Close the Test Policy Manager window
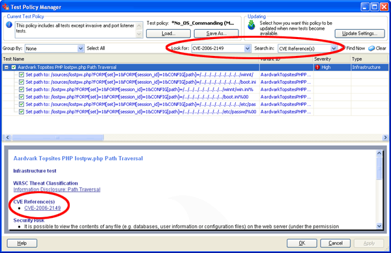391x253 pixels. (384, 7)
